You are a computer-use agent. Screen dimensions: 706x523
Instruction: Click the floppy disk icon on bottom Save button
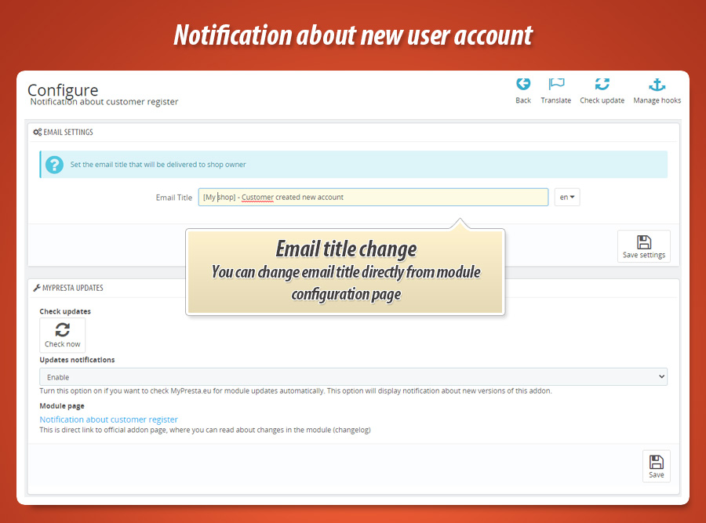tap(656, 462)
